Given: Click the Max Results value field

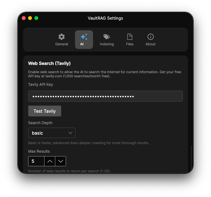Looking at the screenshot, I should click(36, 161).
